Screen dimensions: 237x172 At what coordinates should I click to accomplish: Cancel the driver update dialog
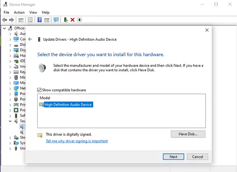pos(197,157)
